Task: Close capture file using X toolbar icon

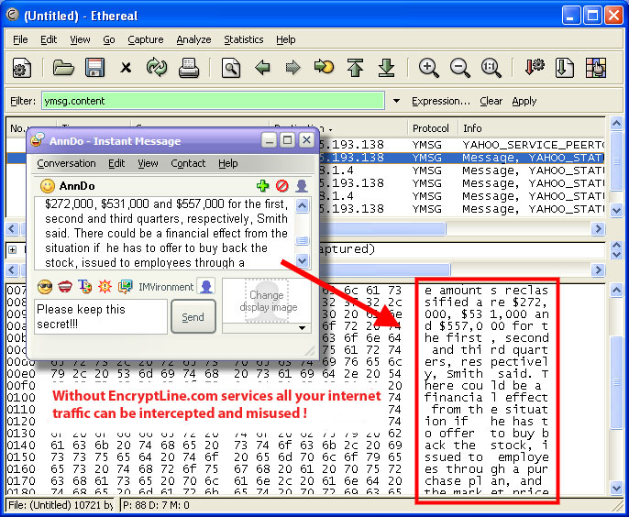Action: [x=126, y=68]
